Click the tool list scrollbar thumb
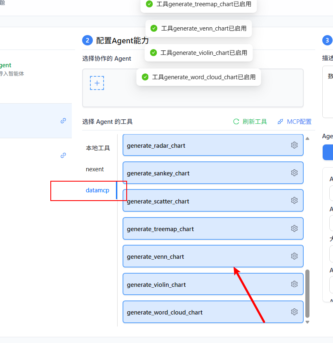 tap(307, 293)
